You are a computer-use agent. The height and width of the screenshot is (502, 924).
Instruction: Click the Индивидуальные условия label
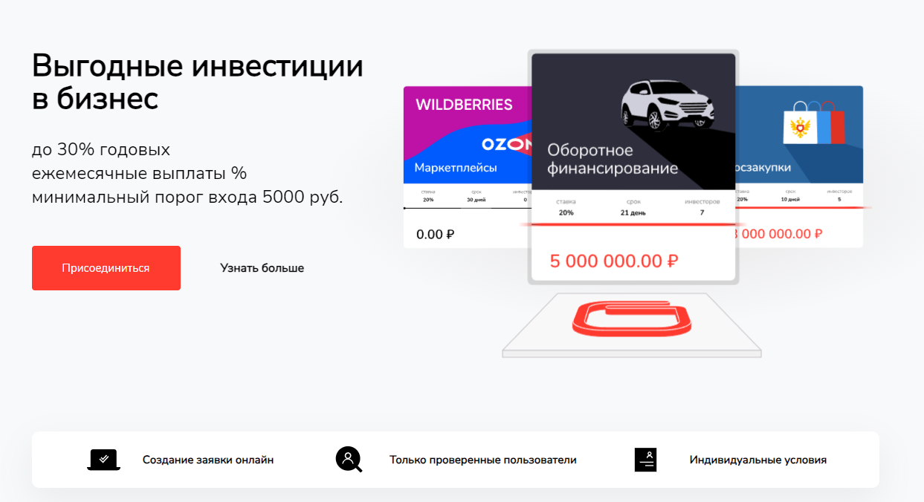click(x=757, y=460)
